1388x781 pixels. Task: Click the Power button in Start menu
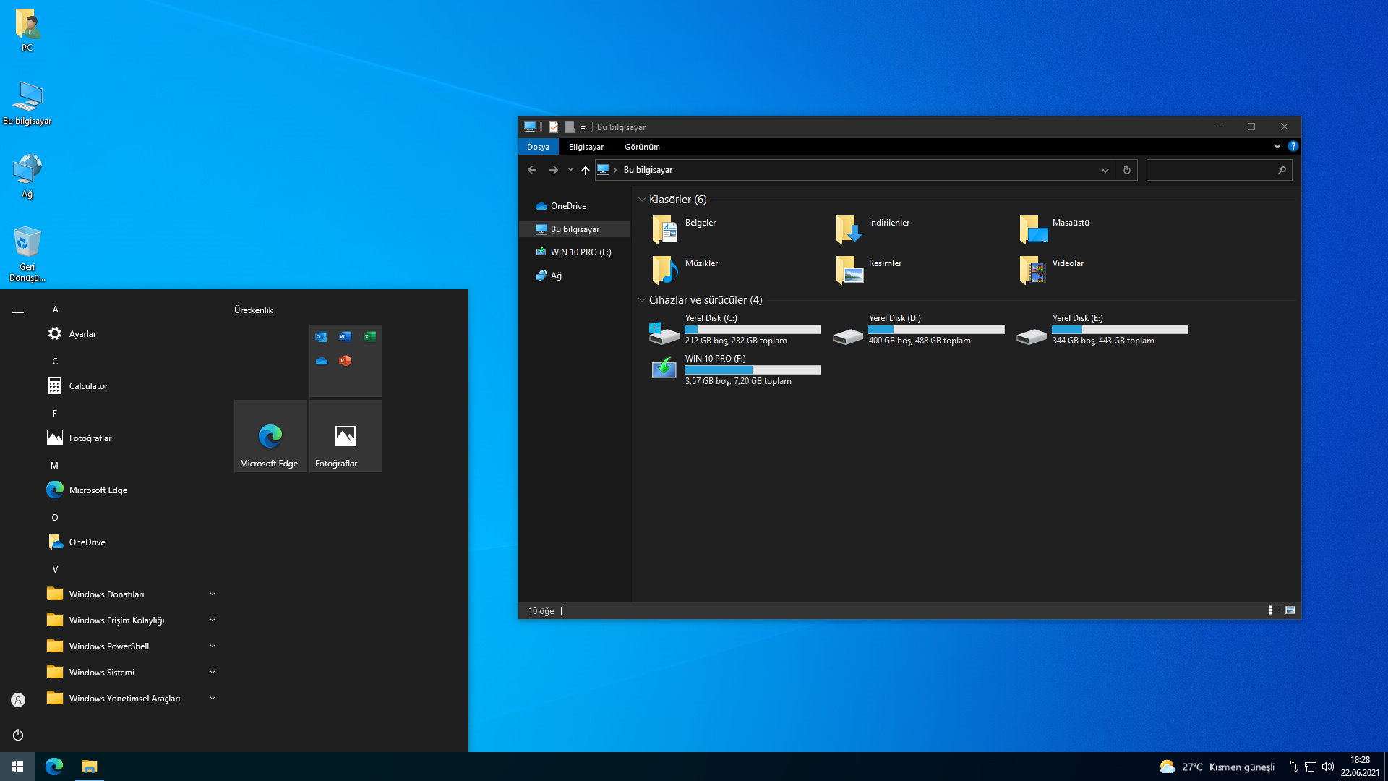pos(18,735)
